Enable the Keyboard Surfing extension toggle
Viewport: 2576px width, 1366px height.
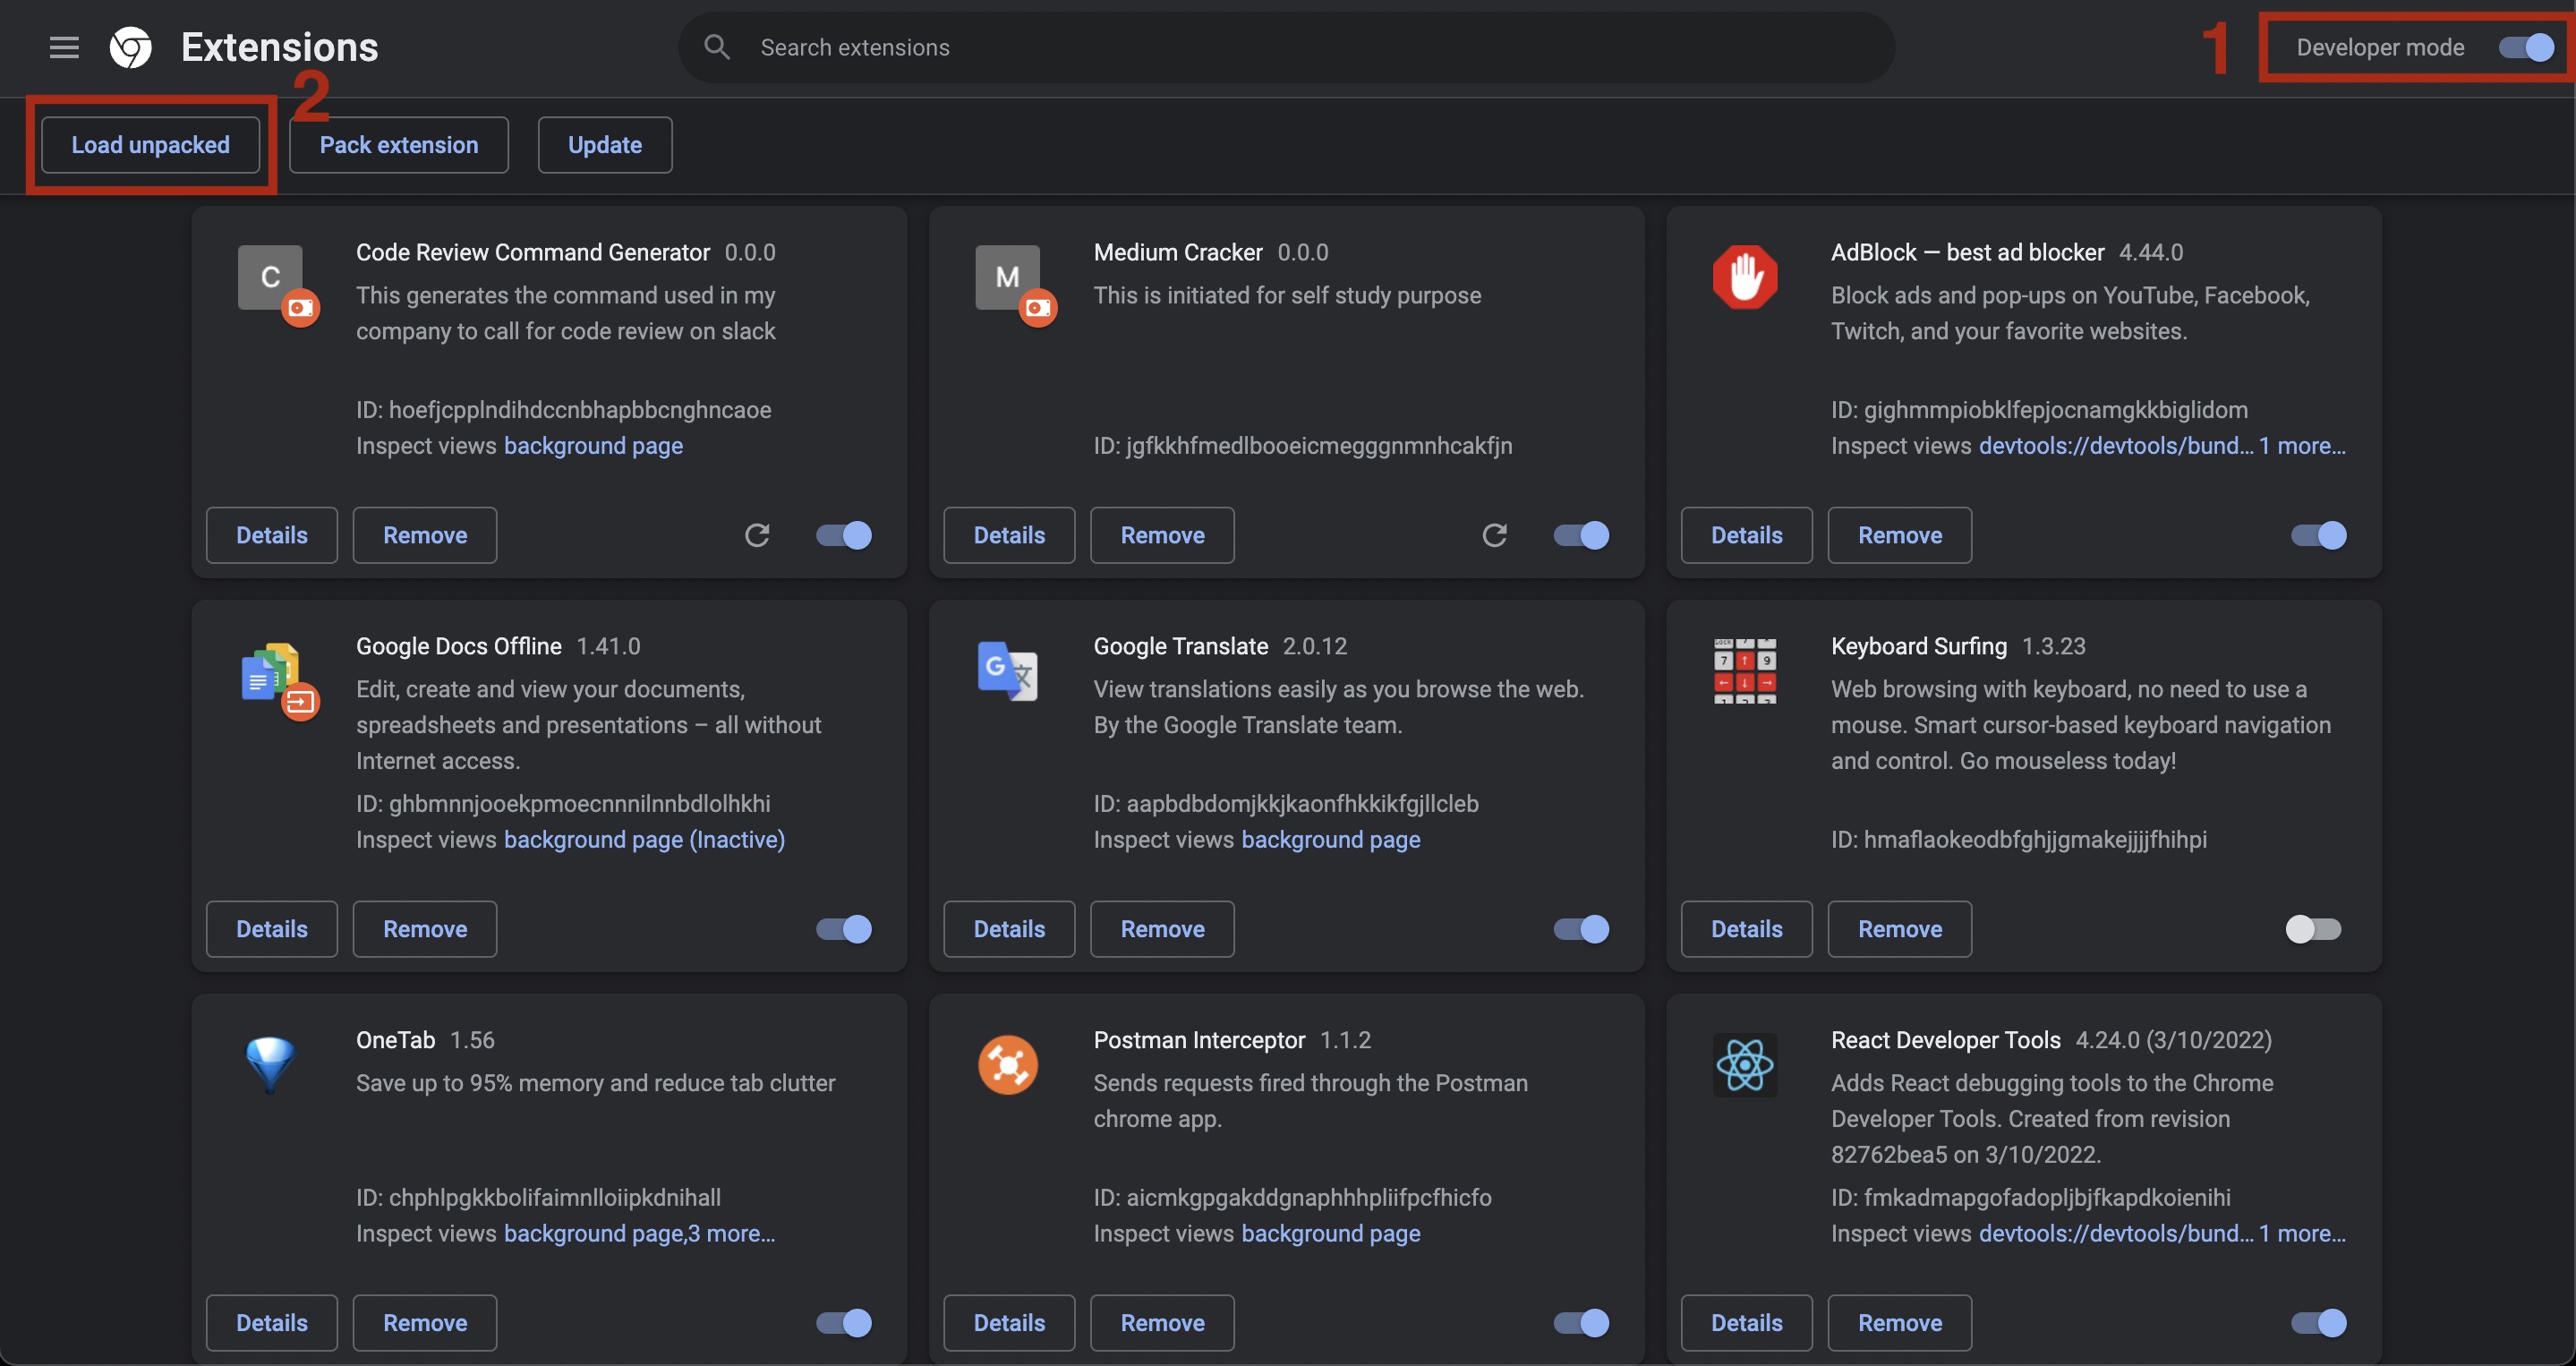tap(2313, 929)
